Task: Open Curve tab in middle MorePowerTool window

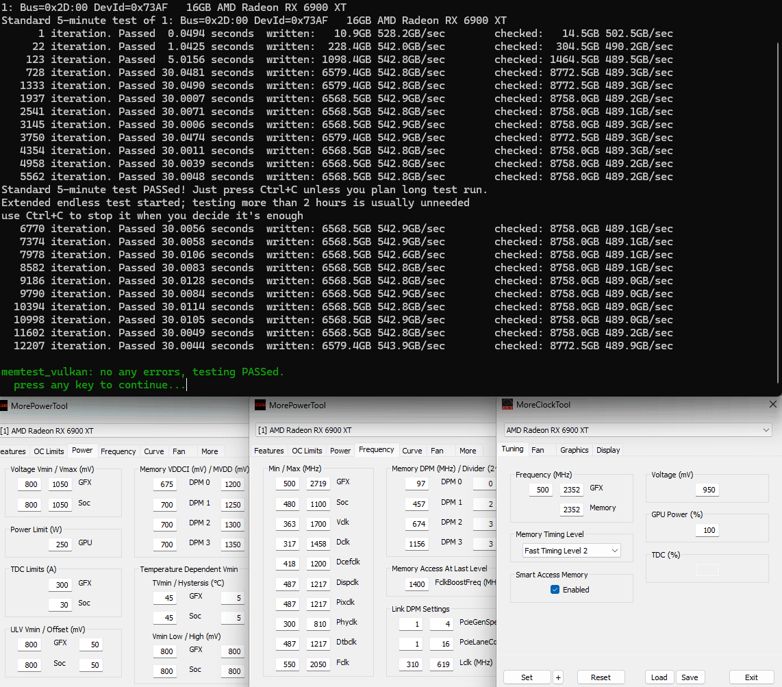Action: pyautogui.click(x=412, y=451)
